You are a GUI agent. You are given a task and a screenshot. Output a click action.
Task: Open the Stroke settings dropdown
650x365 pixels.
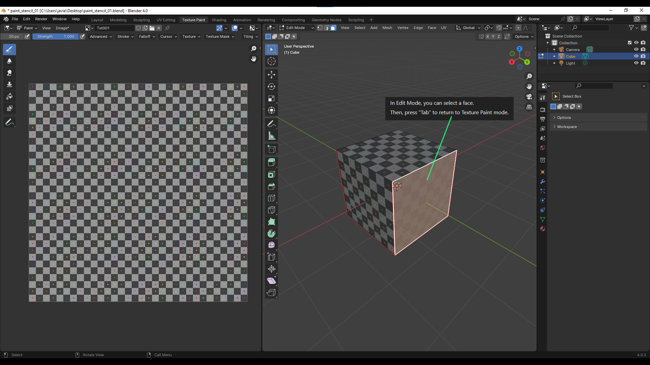[125, 36]
